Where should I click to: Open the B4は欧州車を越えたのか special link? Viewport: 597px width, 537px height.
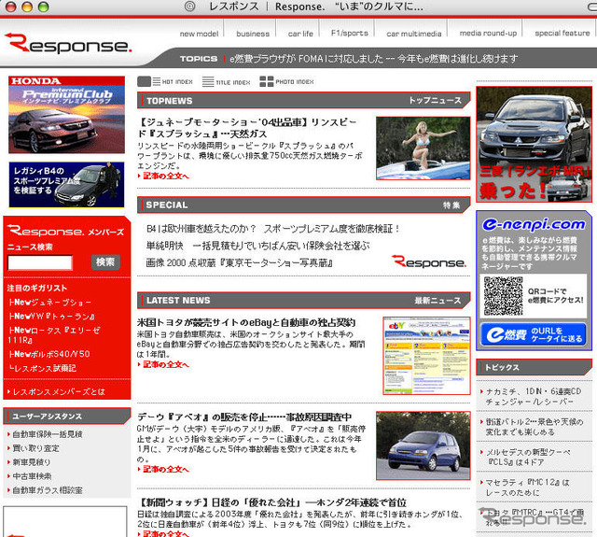tap(273, 229)
